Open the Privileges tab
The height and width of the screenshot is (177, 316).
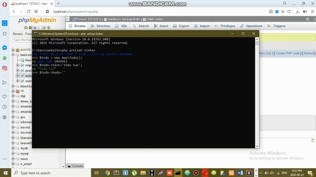pyautogui.click(x=225, y=26)
